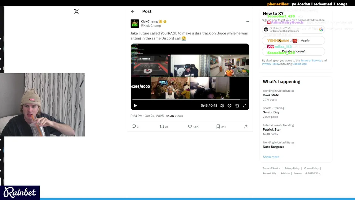Share the post using upload icon
The width and height of the screenshot is (355, 200).
tap(246, 126)
